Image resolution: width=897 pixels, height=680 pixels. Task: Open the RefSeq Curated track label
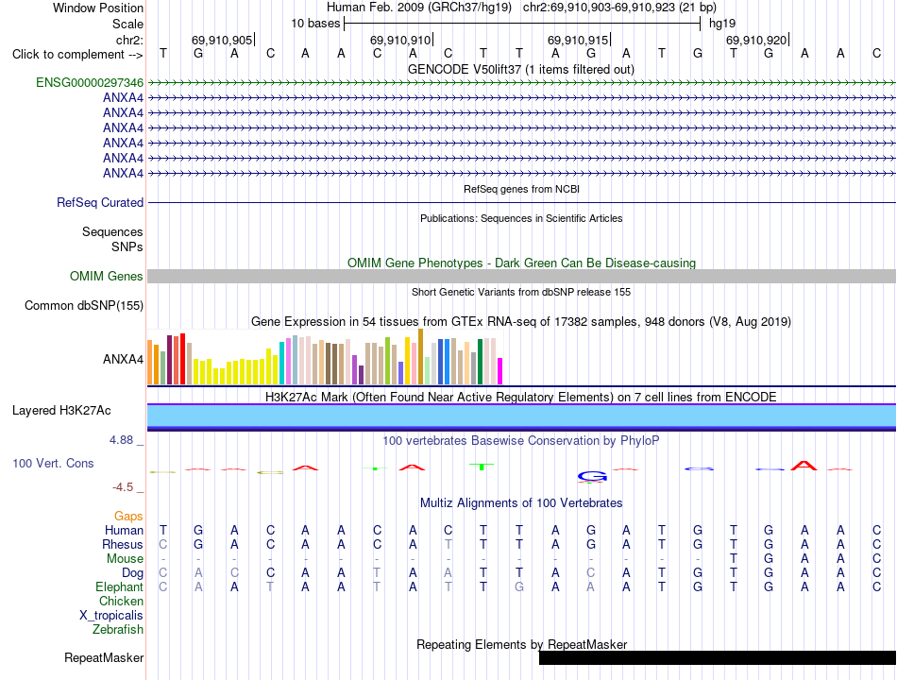[100, 203]
